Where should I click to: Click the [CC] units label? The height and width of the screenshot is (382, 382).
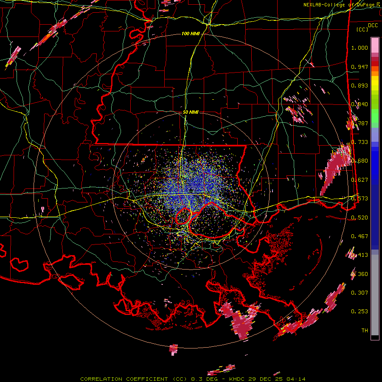362,29
